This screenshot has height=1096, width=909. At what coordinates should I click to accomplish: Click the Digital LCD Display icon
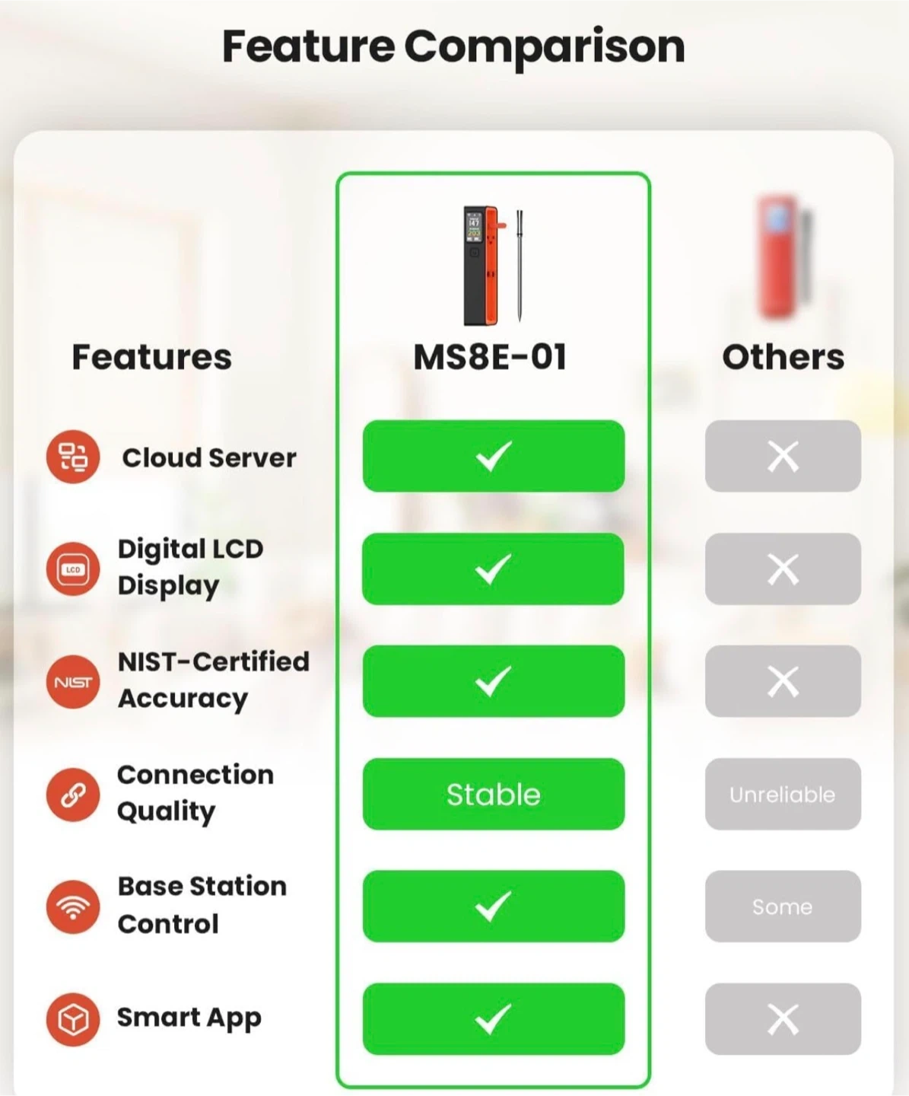(x=73, y=569)
